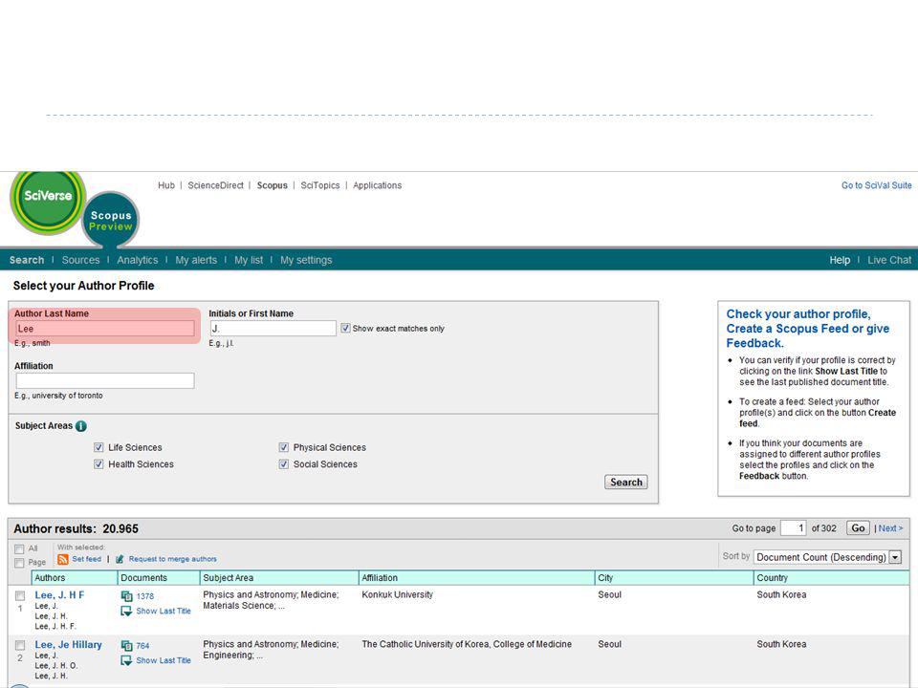
Task: Click the Authors column header
Action: pos(75,578)
